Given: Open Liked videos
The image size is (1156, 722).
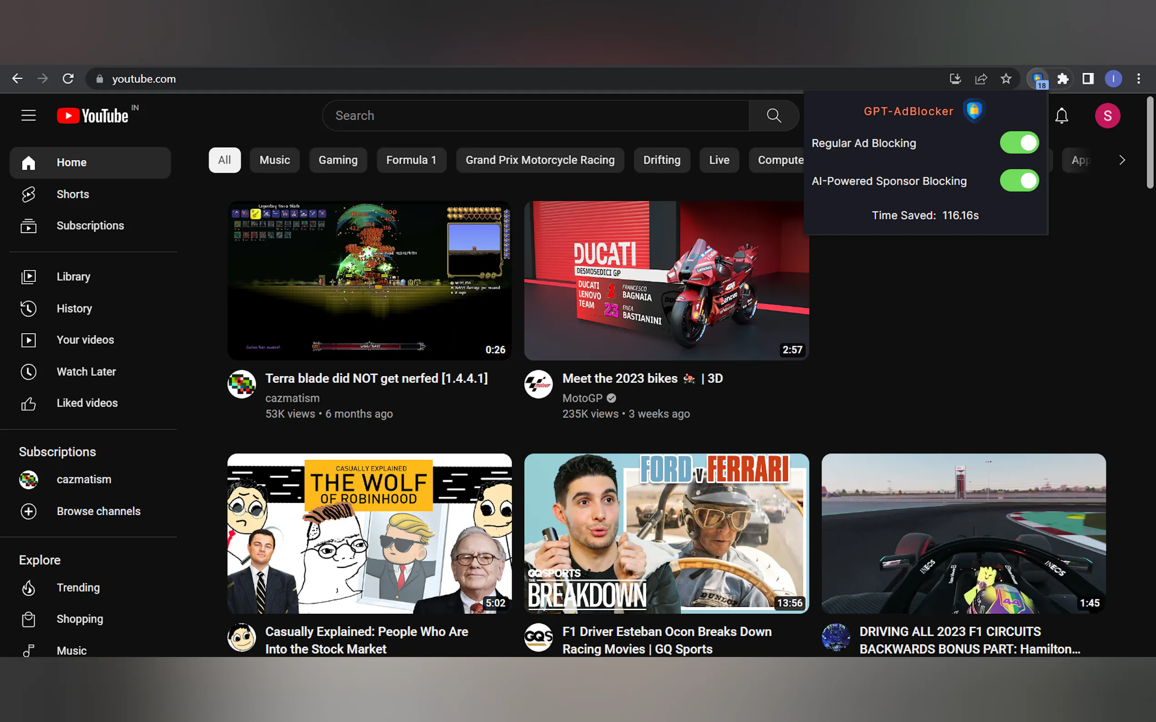Looking at the screenshot, I should coord(87,402).
